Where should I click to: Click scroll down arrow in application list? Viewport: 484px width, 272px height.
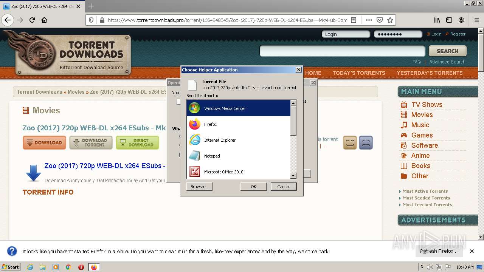293,176
